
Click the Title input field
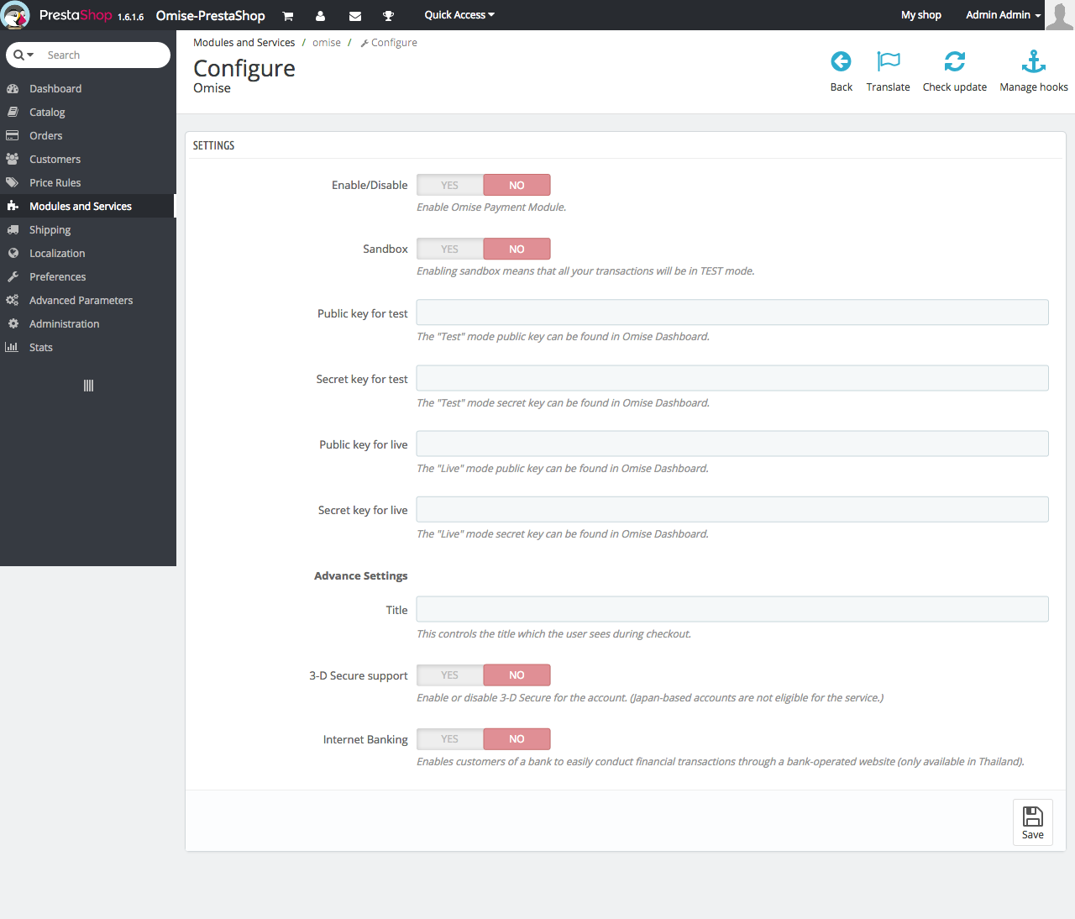732,609
